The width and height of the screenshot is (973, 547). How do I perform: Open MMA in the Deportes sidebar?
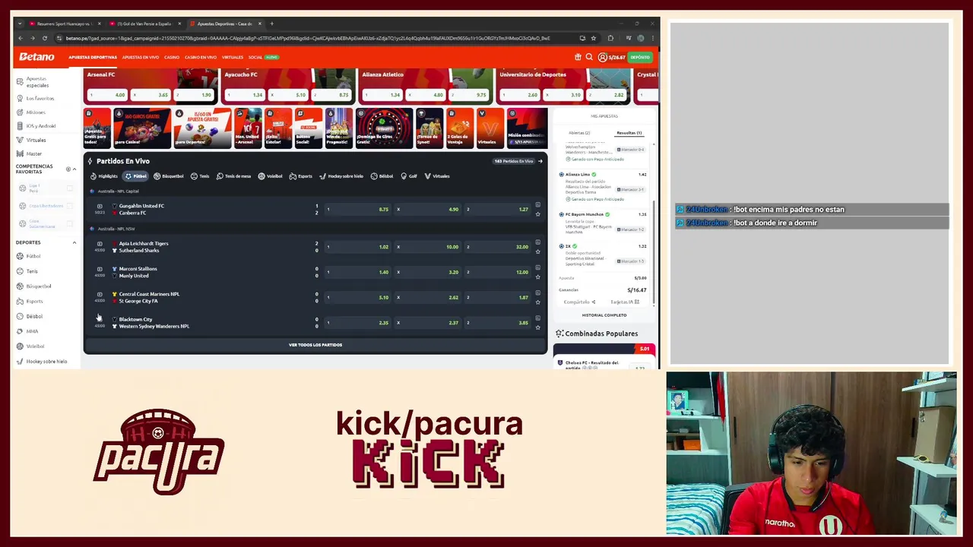pyautogui.click(x=31, y=331)
